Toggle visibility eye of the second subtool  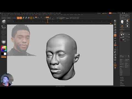pyautogui.click(x=129, y=37)
